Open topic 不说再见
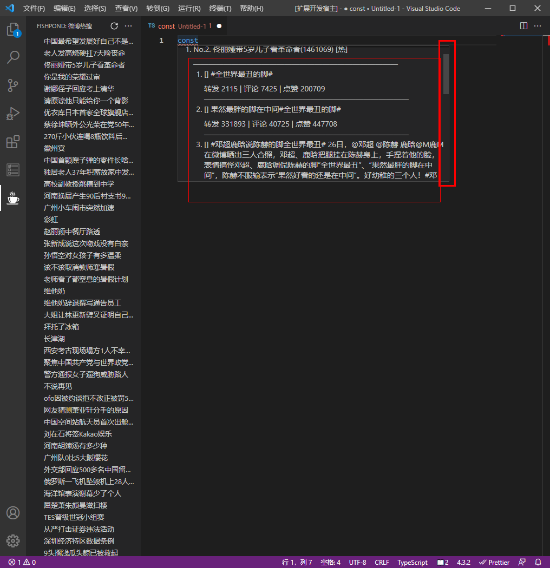Viewport: 550px width, 568px height. click(57, 387)
